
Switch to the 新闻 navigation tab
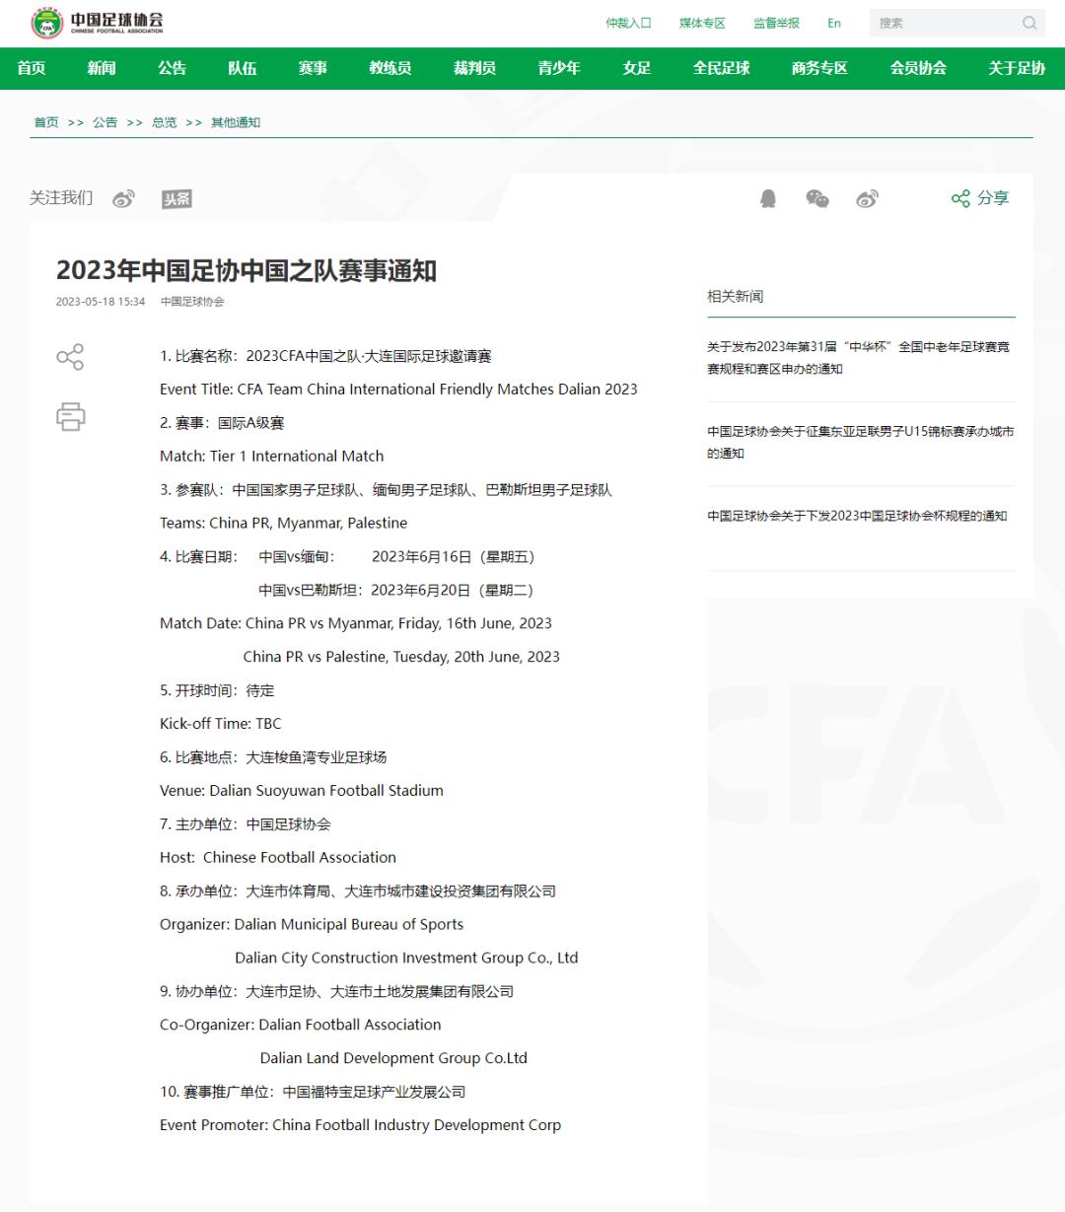[x=102, y=69]
